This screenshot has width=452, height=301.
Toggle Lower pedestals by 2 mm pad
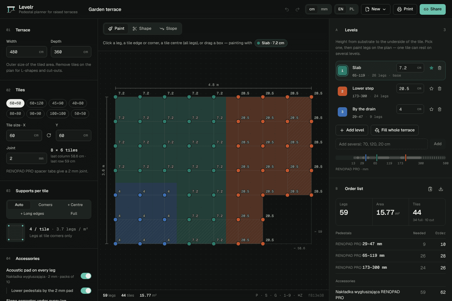click(x=86, y=291)
